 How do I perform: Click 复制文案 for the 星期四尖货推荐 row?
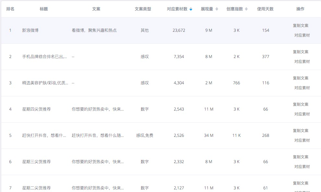(301, 104)
